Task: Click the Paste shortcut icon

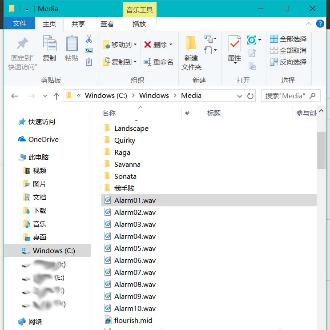Action: (89, 62)
